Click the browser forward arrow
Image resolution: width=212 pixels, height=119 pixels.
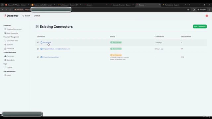coord(6,10)
